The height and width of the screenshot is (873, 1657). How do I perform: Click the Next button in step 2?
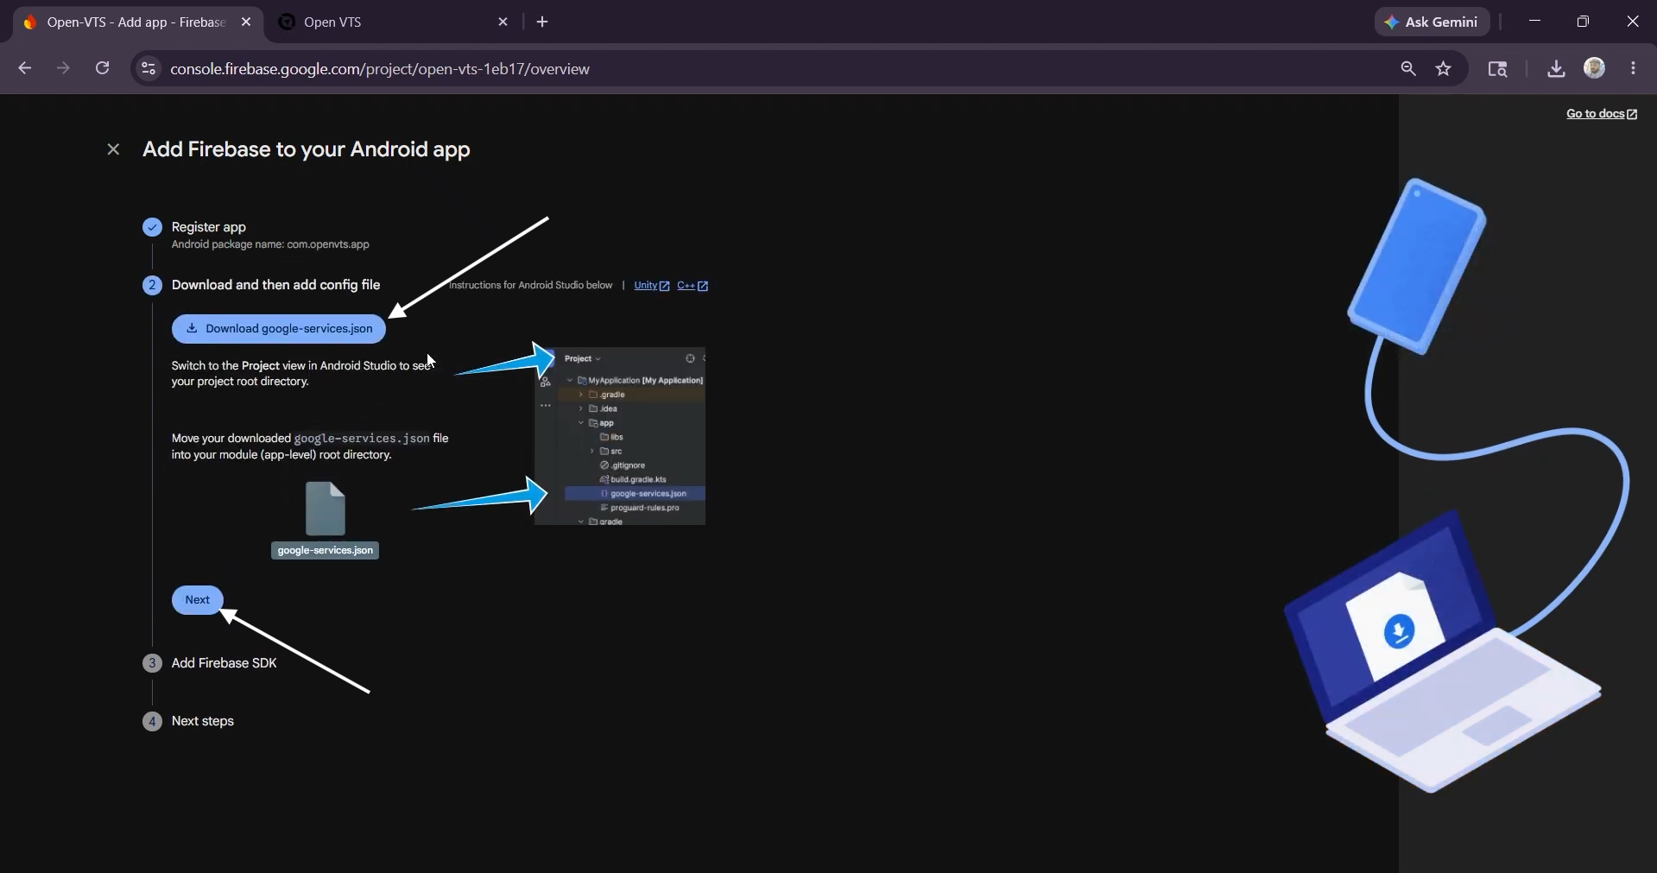click(198, 600)
